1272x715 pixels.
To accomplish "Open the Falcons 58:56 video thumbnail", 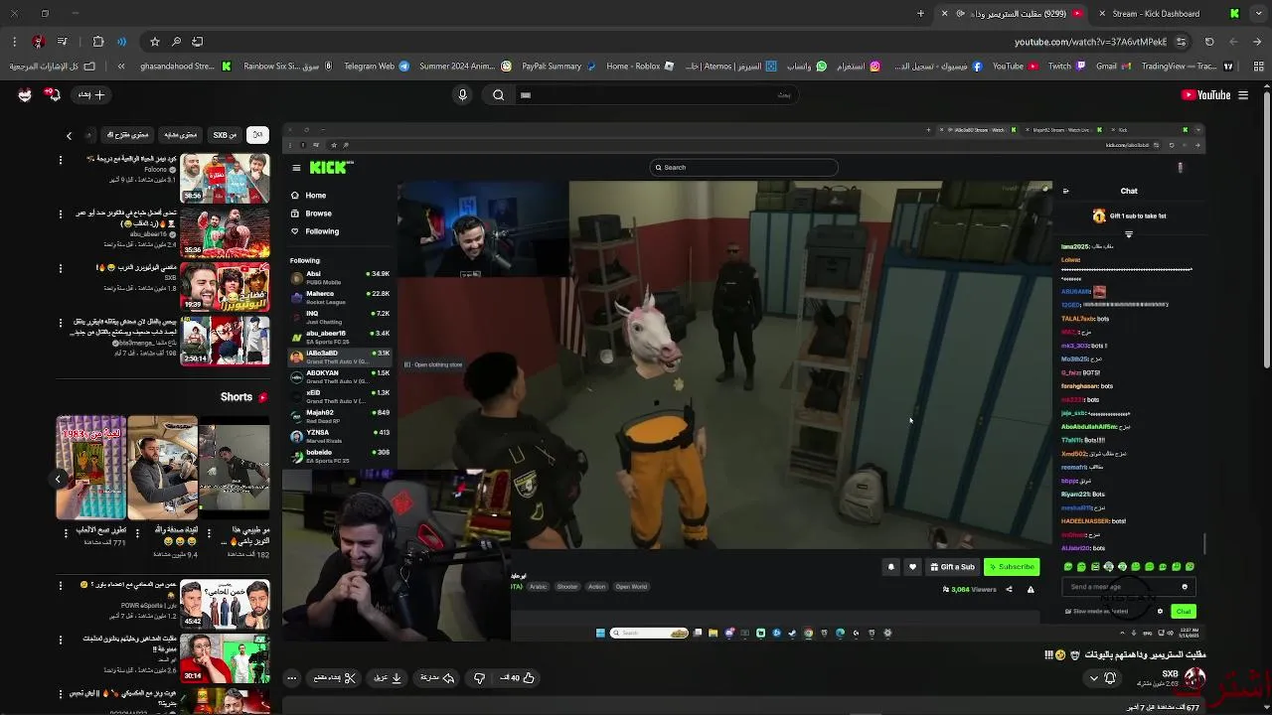I will [225, 177].
